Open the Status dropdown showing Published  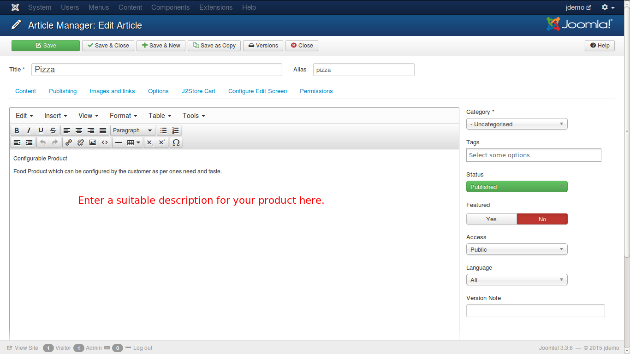pos(517,187)
